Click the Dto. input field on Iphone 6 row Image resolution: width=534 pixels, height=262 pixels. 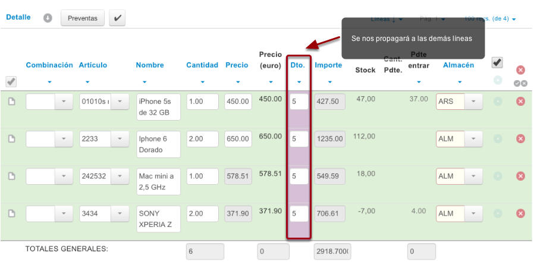[x=299, y=139]
